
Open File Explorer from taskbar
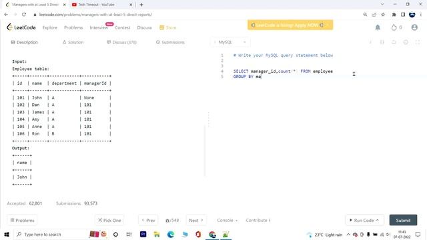pyautogui.click(x=157, y=234)
